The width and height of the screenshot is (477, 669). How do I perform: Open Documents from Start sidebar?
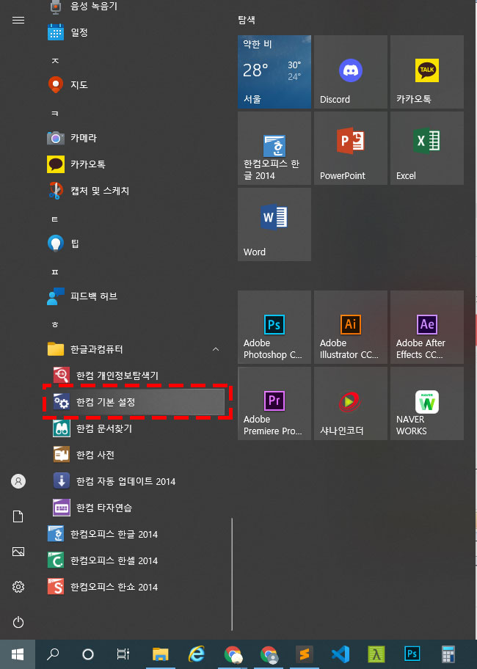18,516
